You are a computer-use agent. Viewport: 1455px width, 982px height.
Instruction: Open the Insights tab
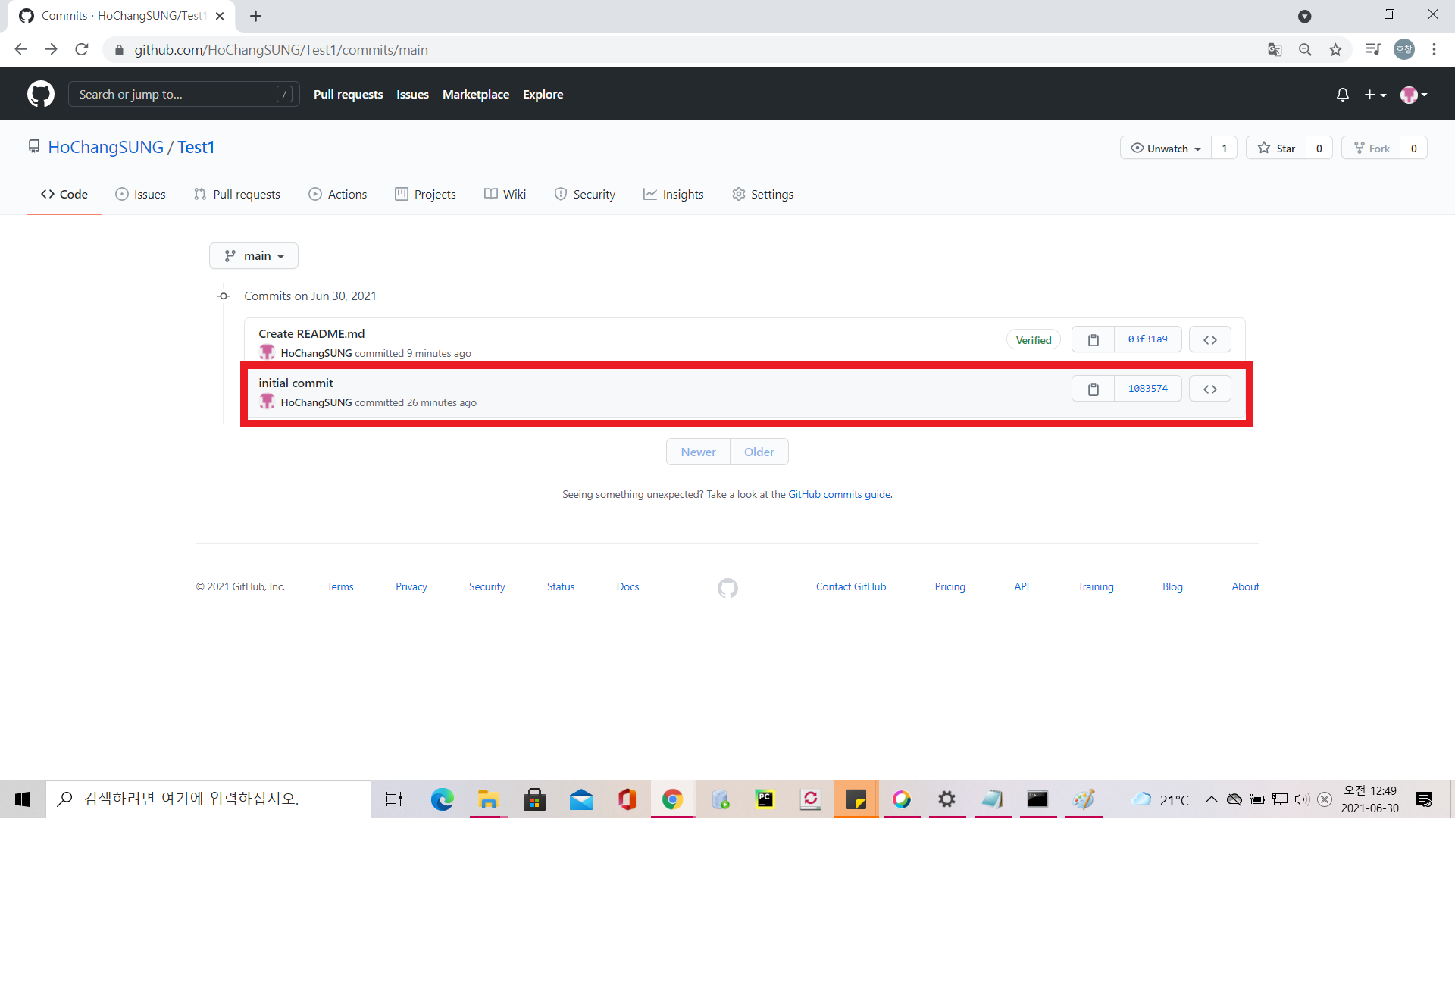(x=674, y=194)
